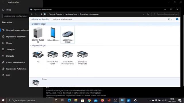Open the Windows Start menu

(3, 100)
